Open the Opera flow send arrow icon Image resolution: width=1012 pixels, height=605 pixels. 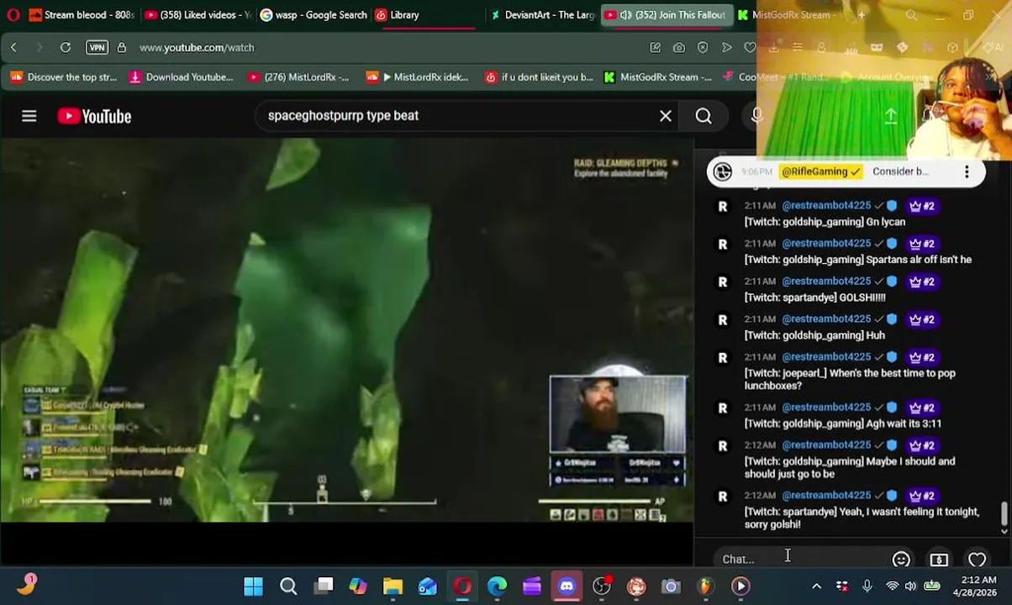pyautogui.click(x=726, y=48)
